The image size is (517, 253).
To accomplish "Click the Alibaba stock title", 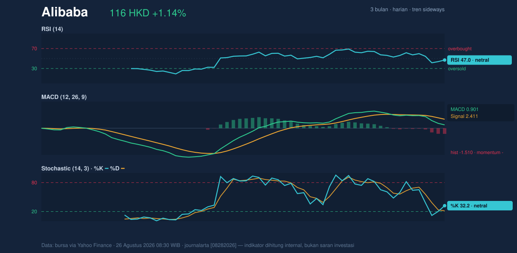I will click(65, 12).
